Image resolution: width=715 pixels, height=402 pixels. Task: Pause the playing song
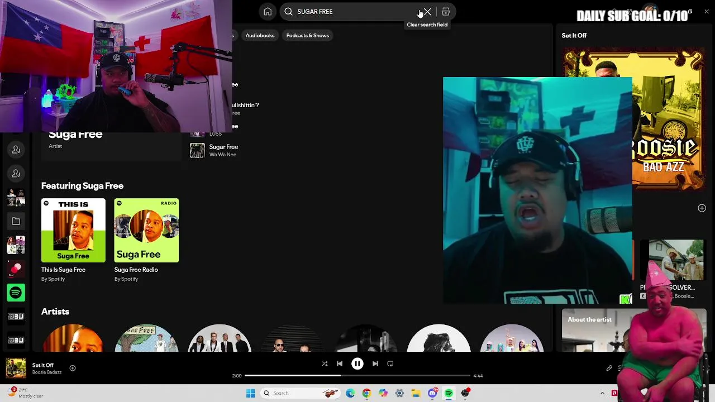357,364
